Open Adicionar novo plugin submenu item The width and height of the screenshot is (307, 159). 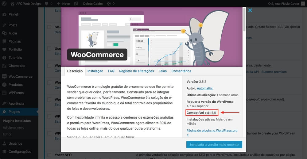[14, 128]
